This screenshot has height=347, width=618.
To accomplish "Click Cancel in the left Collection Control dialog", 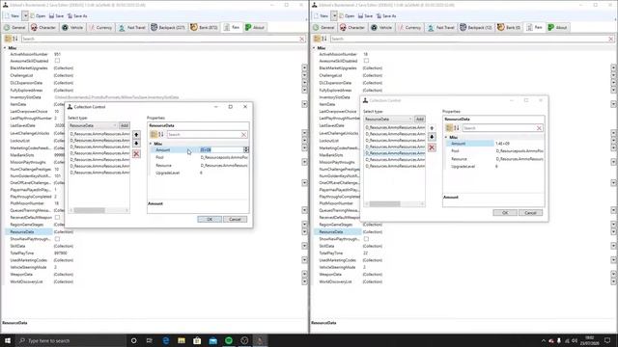I will coord(235,219).
